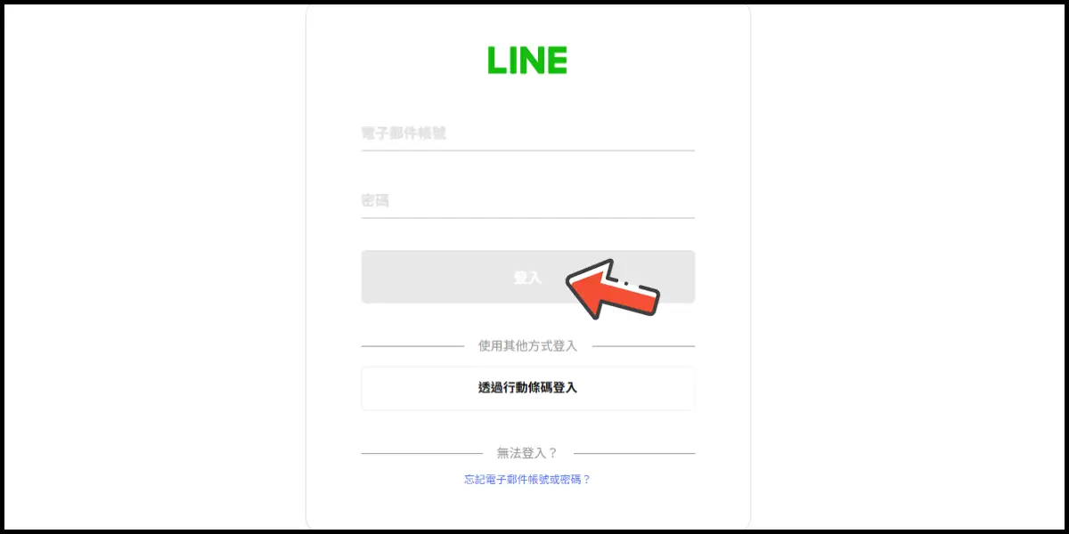
Task: Click the green LINE logo
Action: click(x=527, y=60)
